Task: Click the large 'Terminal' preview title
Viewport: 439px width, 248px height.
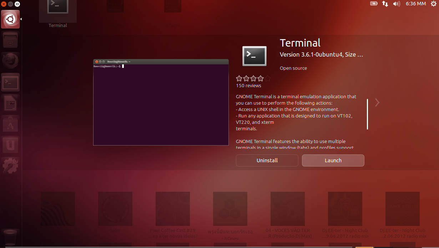Action: [300, 43]
